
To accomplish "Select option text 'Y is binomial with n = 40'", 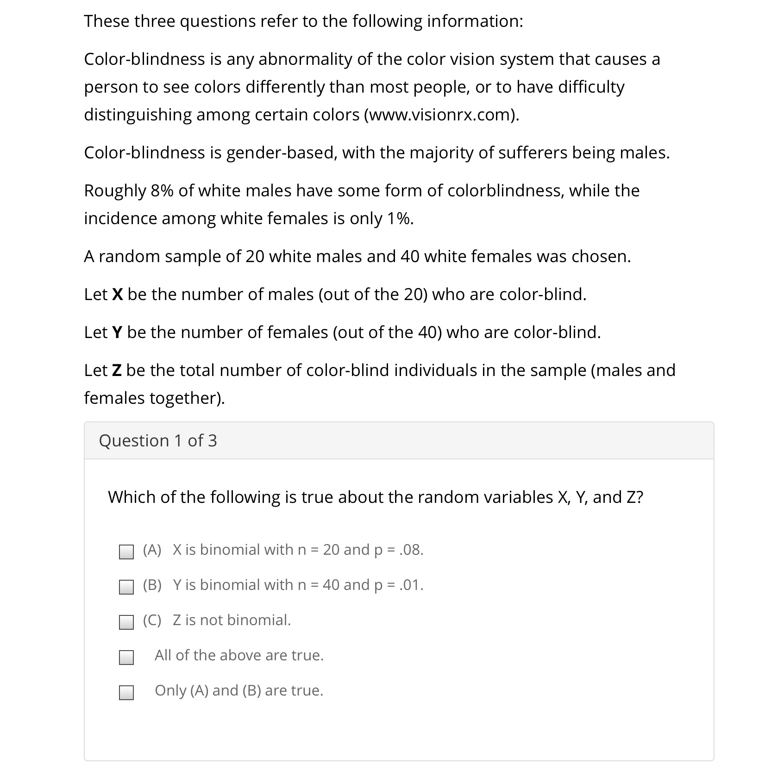I will [x=282, y=586].
